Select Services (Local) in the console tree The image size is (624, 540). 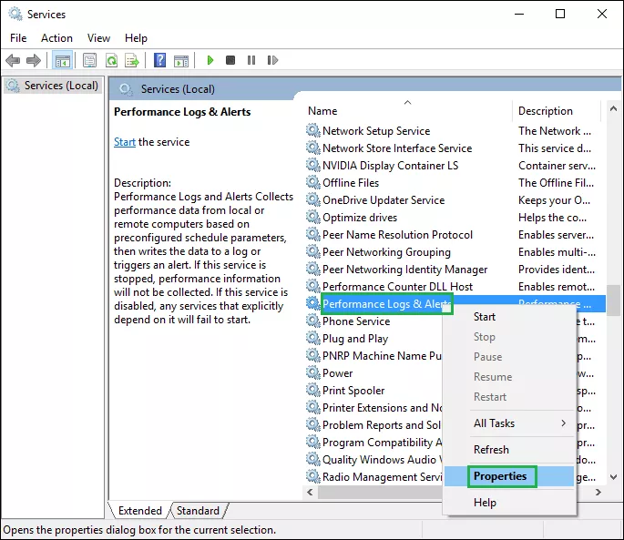point(53,86)
